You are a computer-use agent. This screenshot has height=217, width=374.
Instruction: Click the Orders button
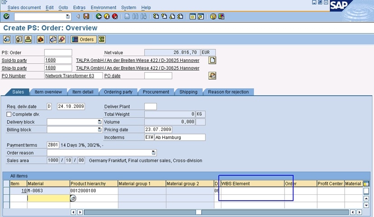(83, 39)
